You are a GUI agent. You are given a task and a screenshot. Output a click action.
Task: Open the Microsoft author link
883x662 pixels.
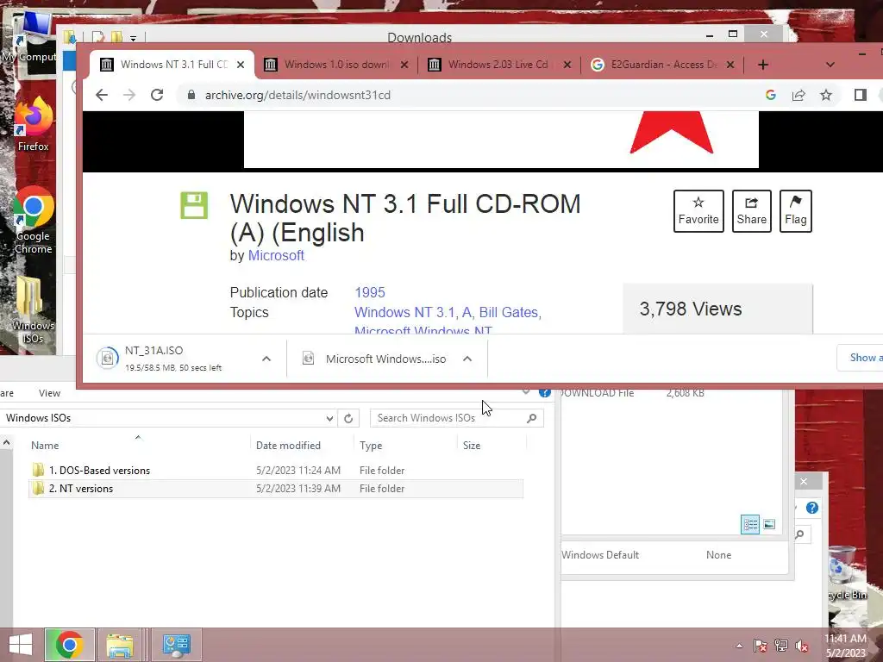[x=276, y=255]
